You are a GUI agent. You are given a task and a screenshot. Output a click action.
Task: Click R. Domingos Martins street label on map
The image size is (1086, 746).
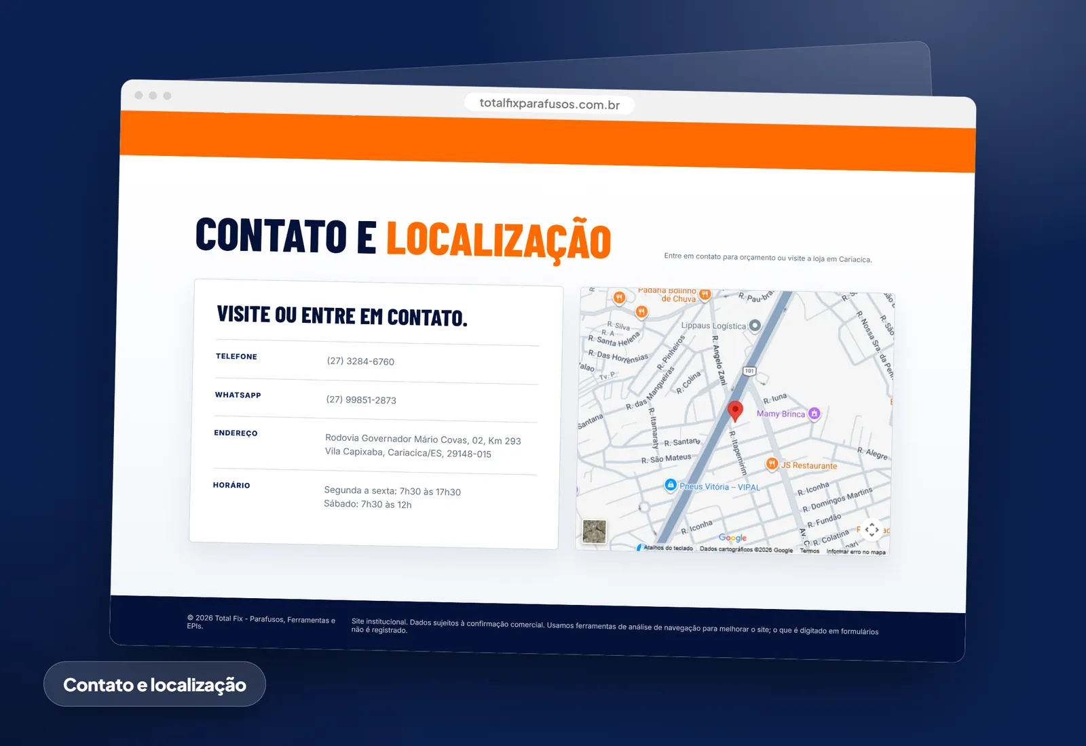pos(838,500)
